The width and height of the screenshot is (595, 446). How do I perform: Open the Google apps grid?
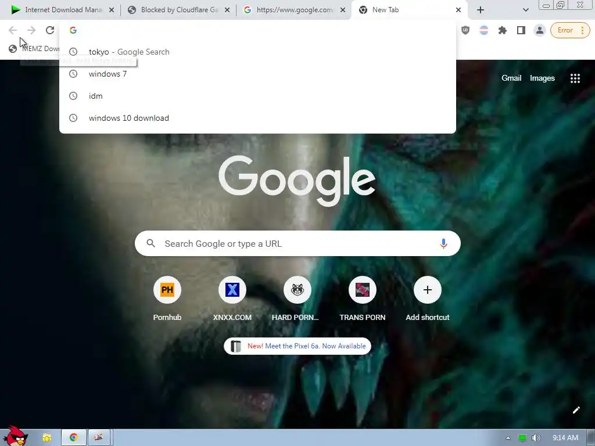click(575, 78)
